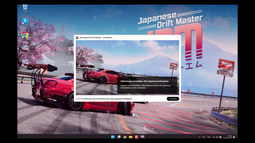Click the installer banner image with red car
The image size is (255, 143).
[x=127, y=68]
